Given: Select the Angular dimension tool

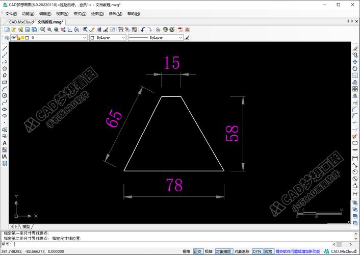Looking at the screenshot, I should [x=355, y=186].
